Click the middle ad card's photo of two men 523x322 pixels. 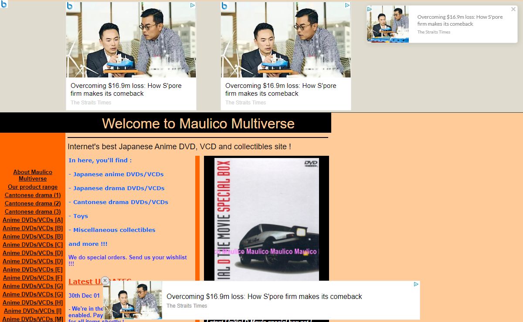coord(286,40)
